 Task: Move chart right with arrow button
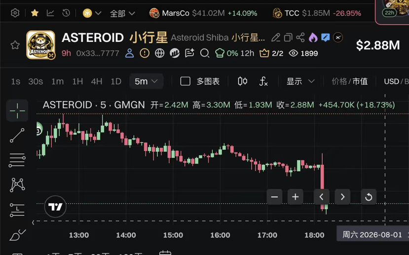click(x=342, y=197)
